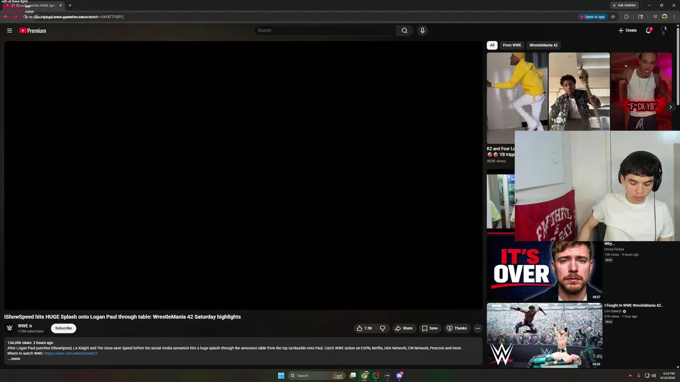Open the 'I Fought In WWE WrestleMania 42..' title
This screenshot has width=680, height=382.
(633, 306)
